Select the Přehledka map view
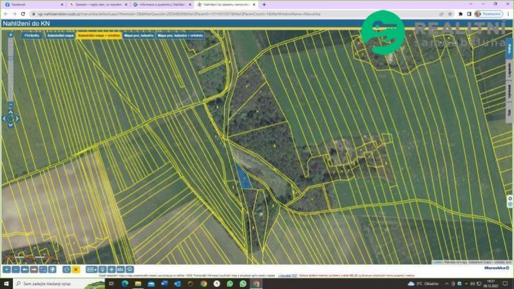Screen dimensions: 514x289 [32, 36]
